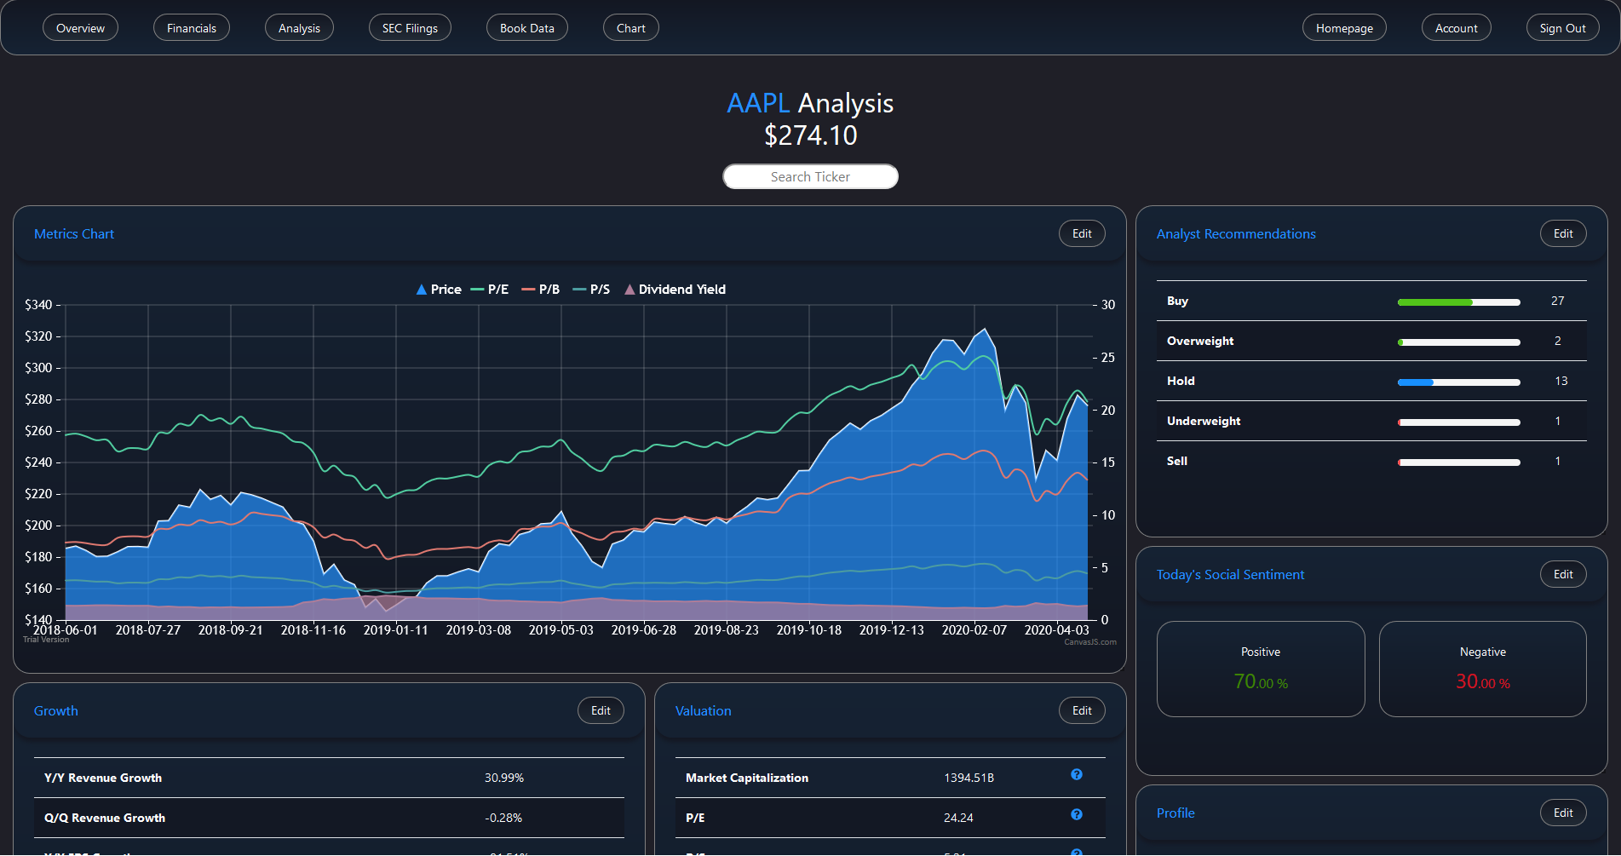Edit the Profile panel
The width and height of the screenshot is (1621, 856).
pyautogui.click(x=1563, y=813)
